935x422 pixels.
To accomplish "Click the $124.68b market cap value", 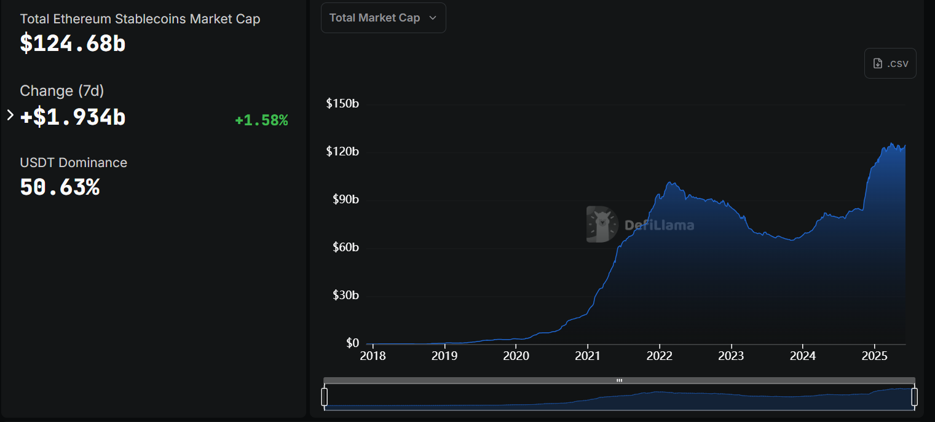I will click(x=73, y=43).
